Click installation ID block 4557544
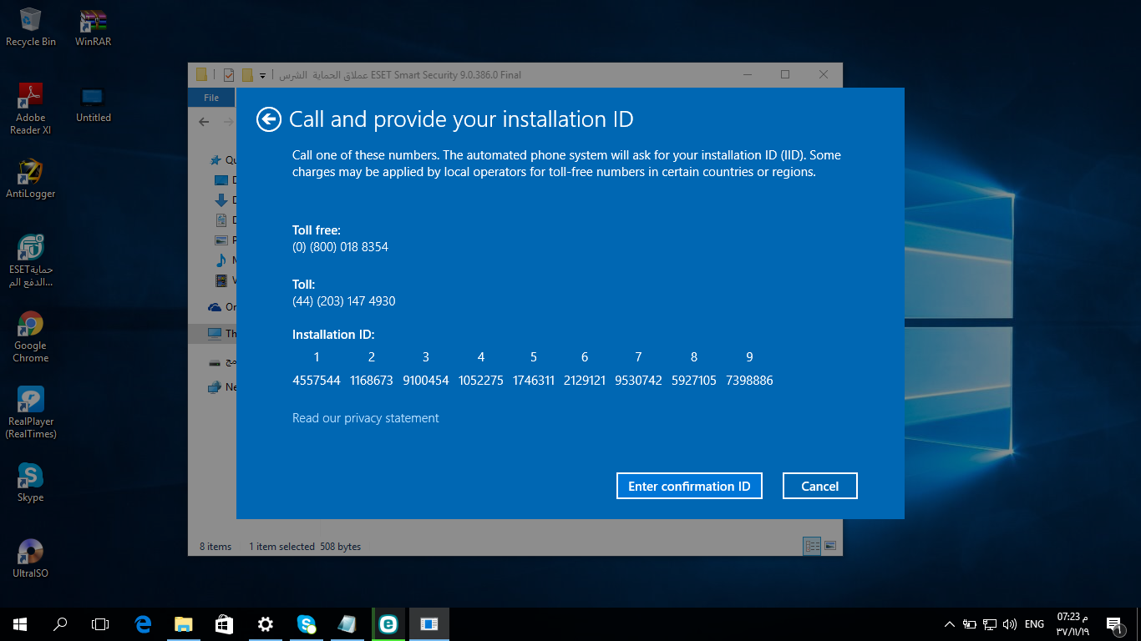This screenshot has width=1141, height=641. coord(317,381)
